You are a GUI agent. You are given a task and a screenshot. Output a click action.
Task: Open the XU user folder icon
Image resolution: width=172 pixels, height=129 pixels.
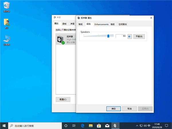pyautogui.click(x=6, y=23)
